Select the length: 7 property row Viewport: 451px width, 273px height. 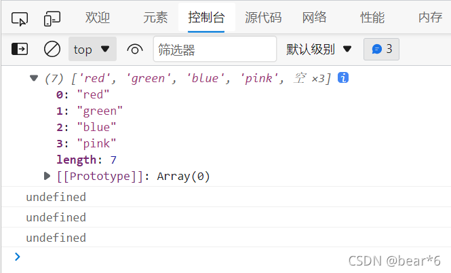[x=86, y=160]
